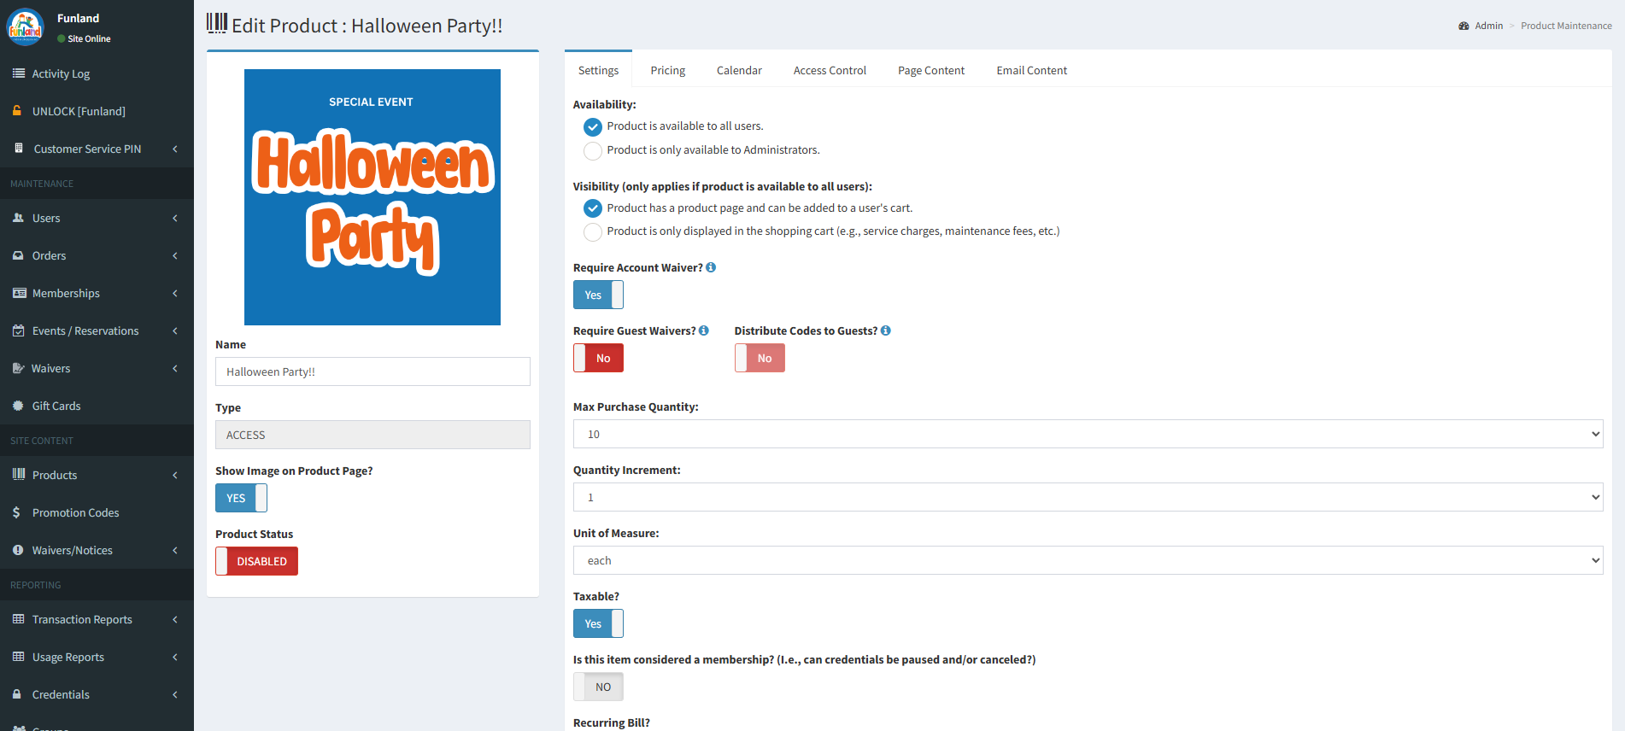1625x731 pixels.
Task: Click the Promotion Codes dollar icon
Action: click(17, 512)
